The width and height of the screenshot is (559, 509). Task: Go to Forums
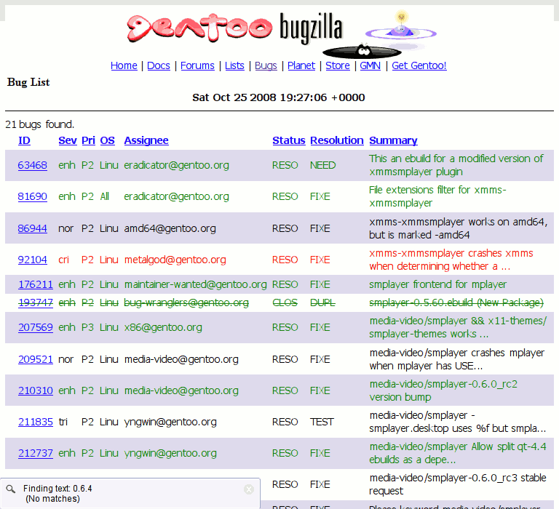click(x=197, y=65)
